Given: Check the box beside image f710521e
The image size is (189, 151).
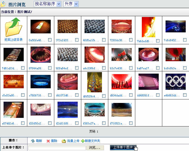Looking at the screenshot, I should [x=131, y=123].
